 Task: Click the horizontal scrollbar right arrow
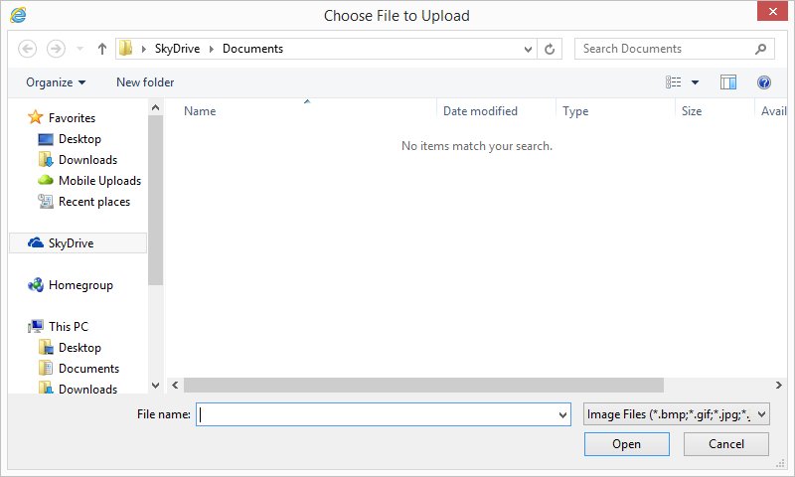tap(779, 386)
